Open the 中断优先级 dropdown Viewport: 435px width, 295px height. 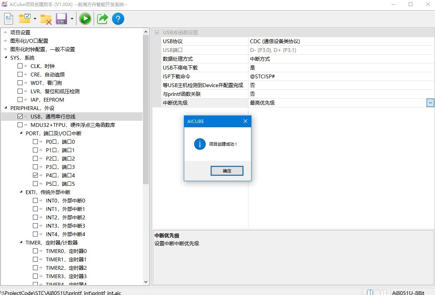click(x=430, y=102)
